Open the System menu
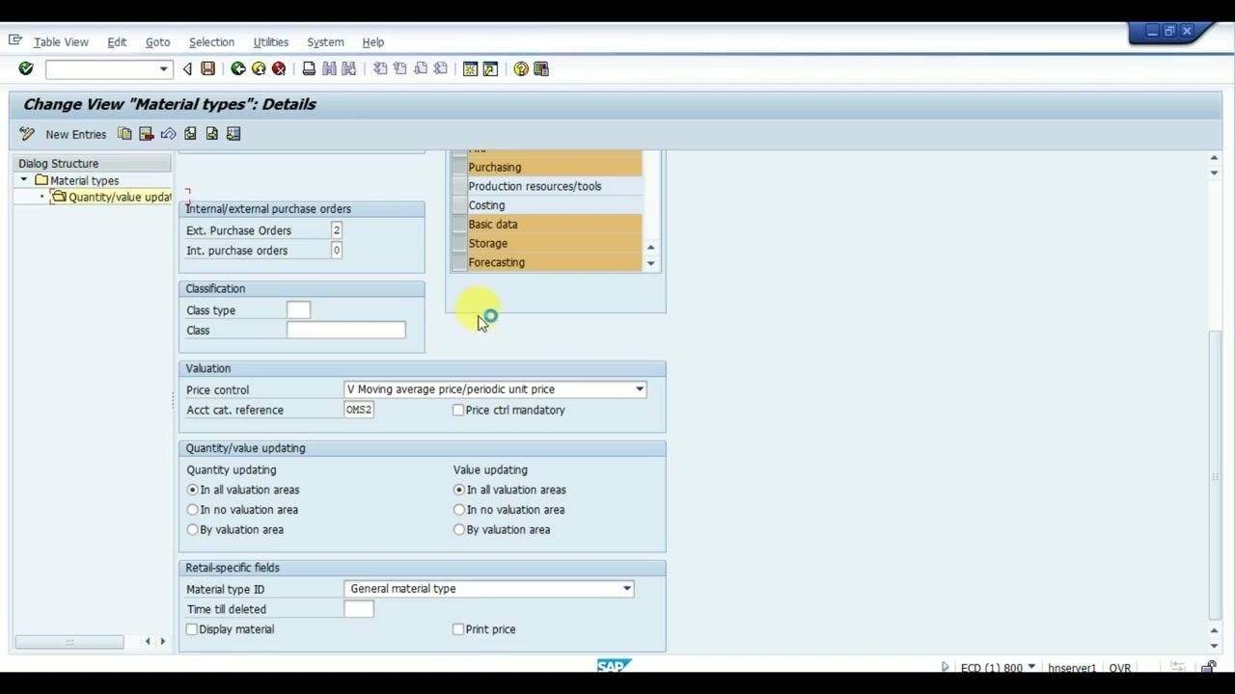The width and height of the screenshot is (1235, 694). click(x=325, y=42)
